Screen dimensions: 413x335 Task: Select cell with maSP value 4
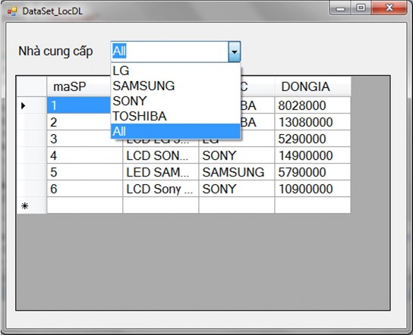84,155
